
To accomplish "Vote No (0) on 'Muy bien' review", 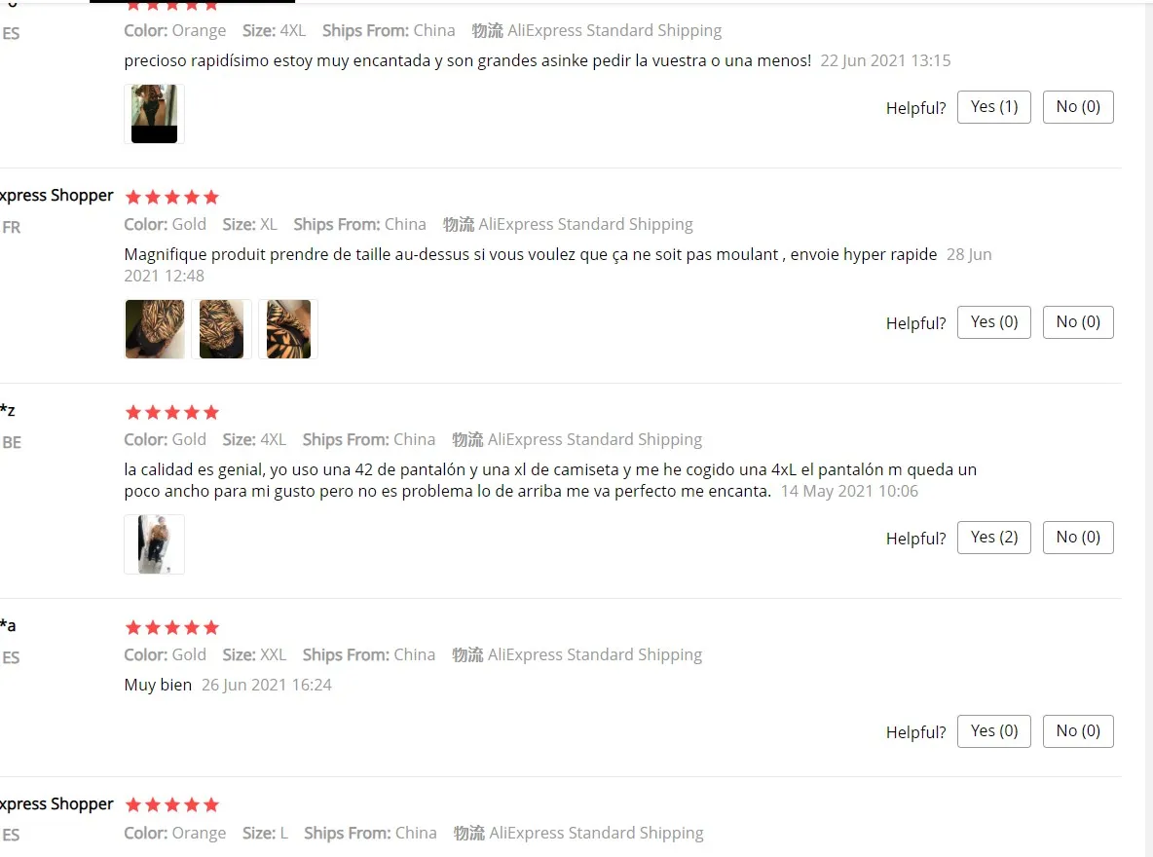I will (1078, 731).
